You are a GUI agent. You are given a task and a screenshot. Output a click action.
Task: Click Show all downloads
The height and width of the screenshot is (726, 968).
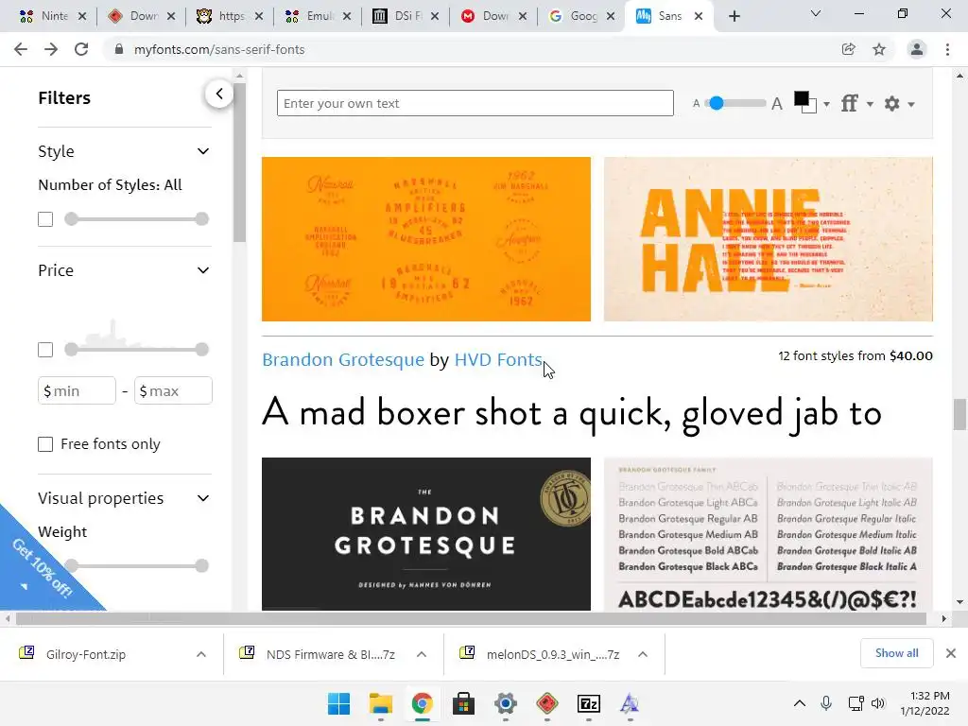(896, 653)
